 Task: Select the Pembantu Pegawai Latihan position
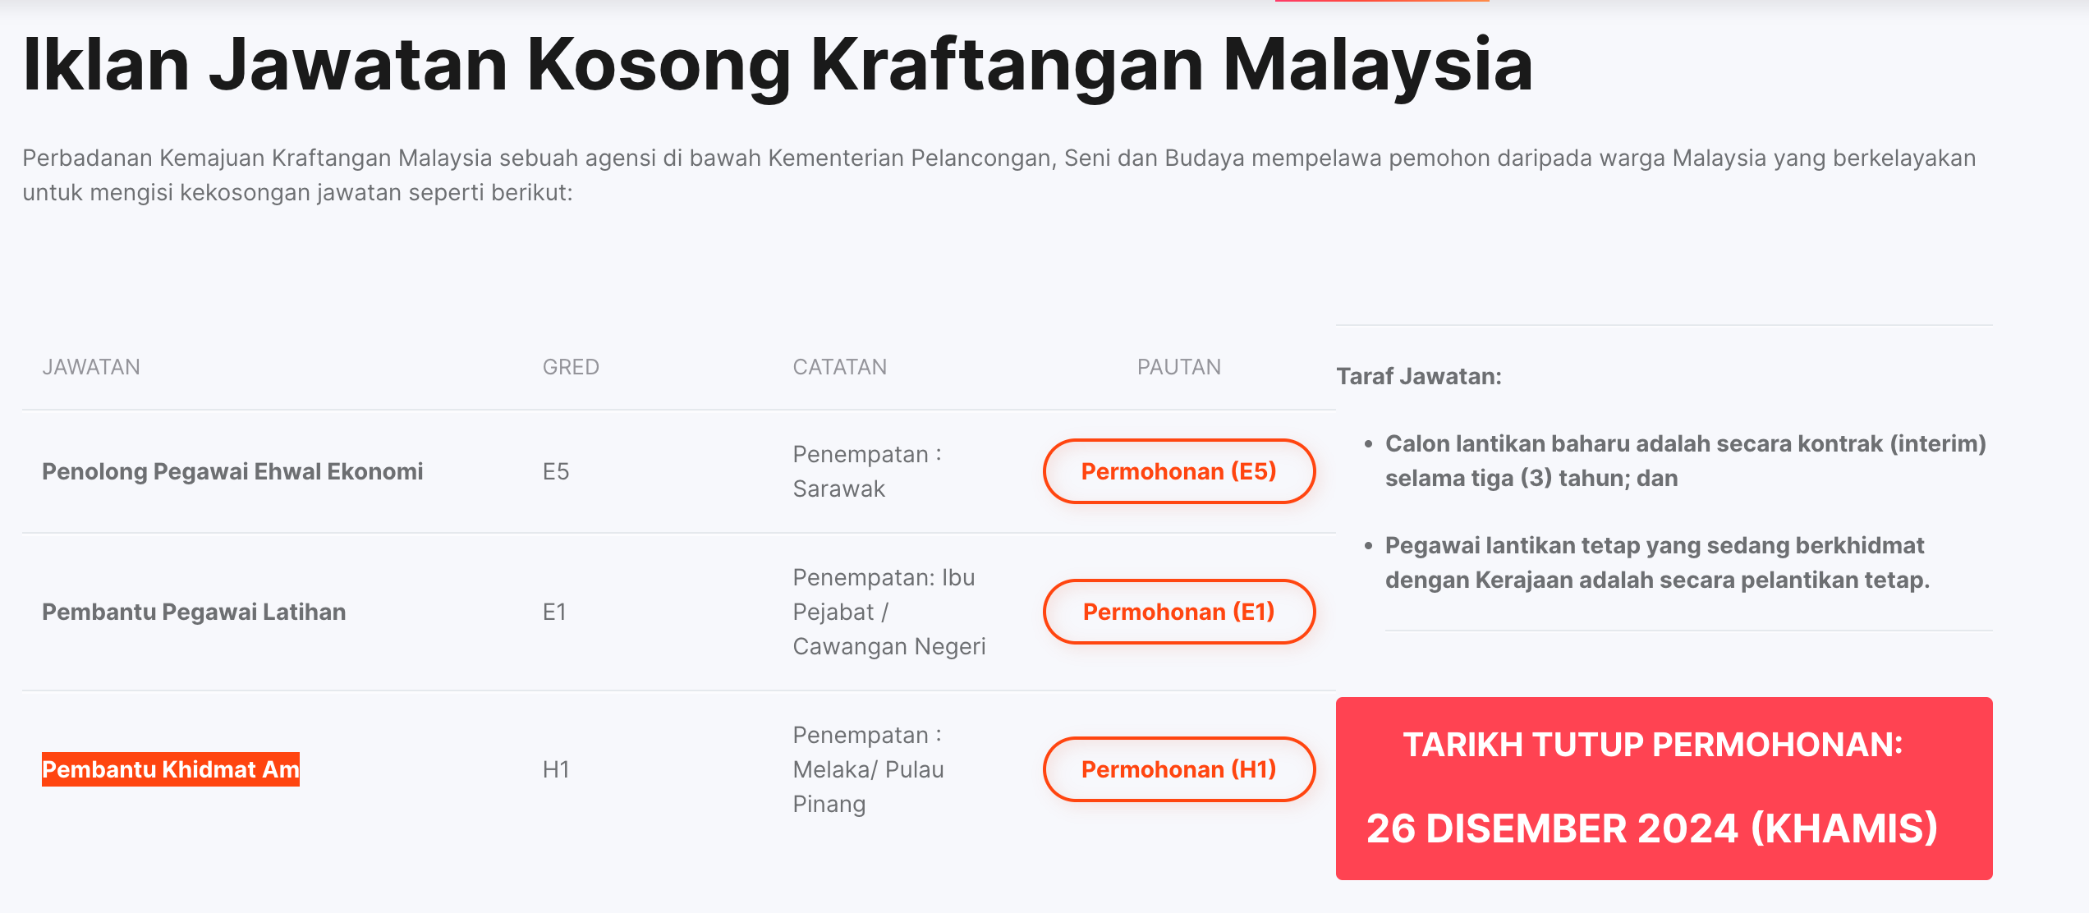tap(194, 612)
